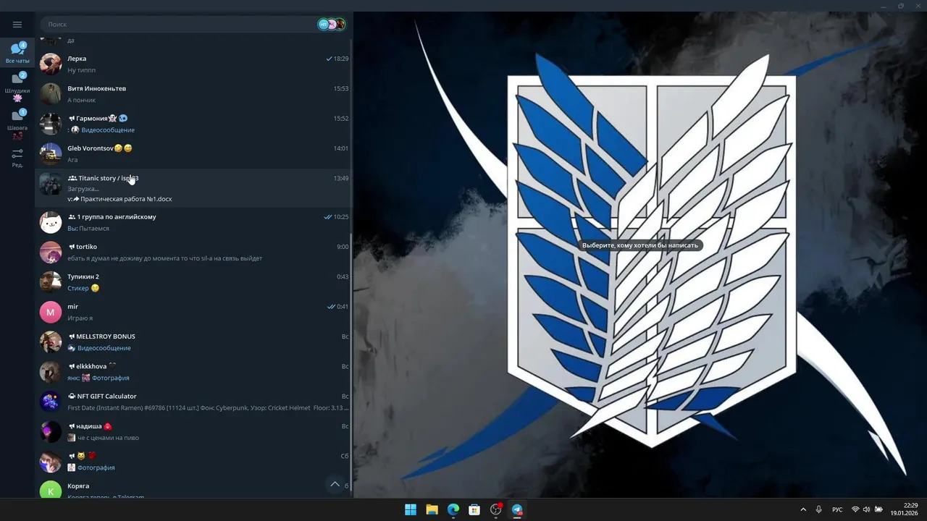This screenshot has width=927, height=521.
Task: Click the scroll-to-top arrow button
Action: click(335, 484)
